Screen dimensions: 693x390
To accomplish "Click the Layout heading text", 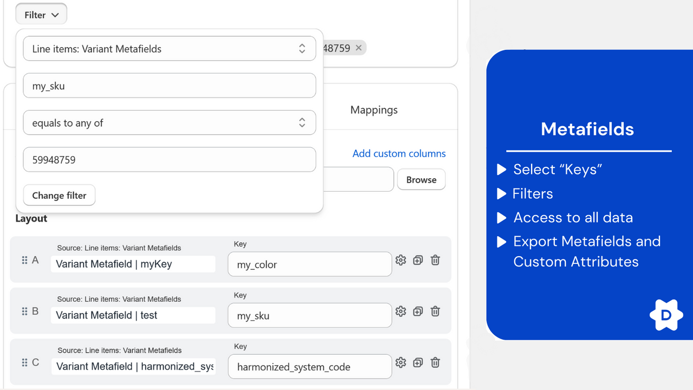I will click(x=31, y=218).
